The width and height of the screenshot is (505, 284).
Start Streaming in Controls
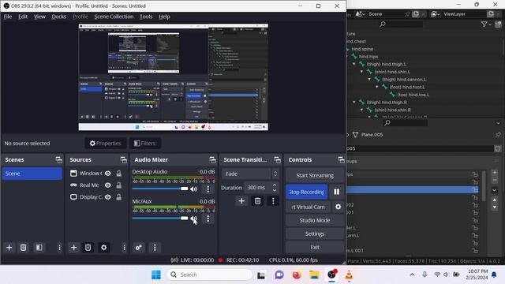315,175
